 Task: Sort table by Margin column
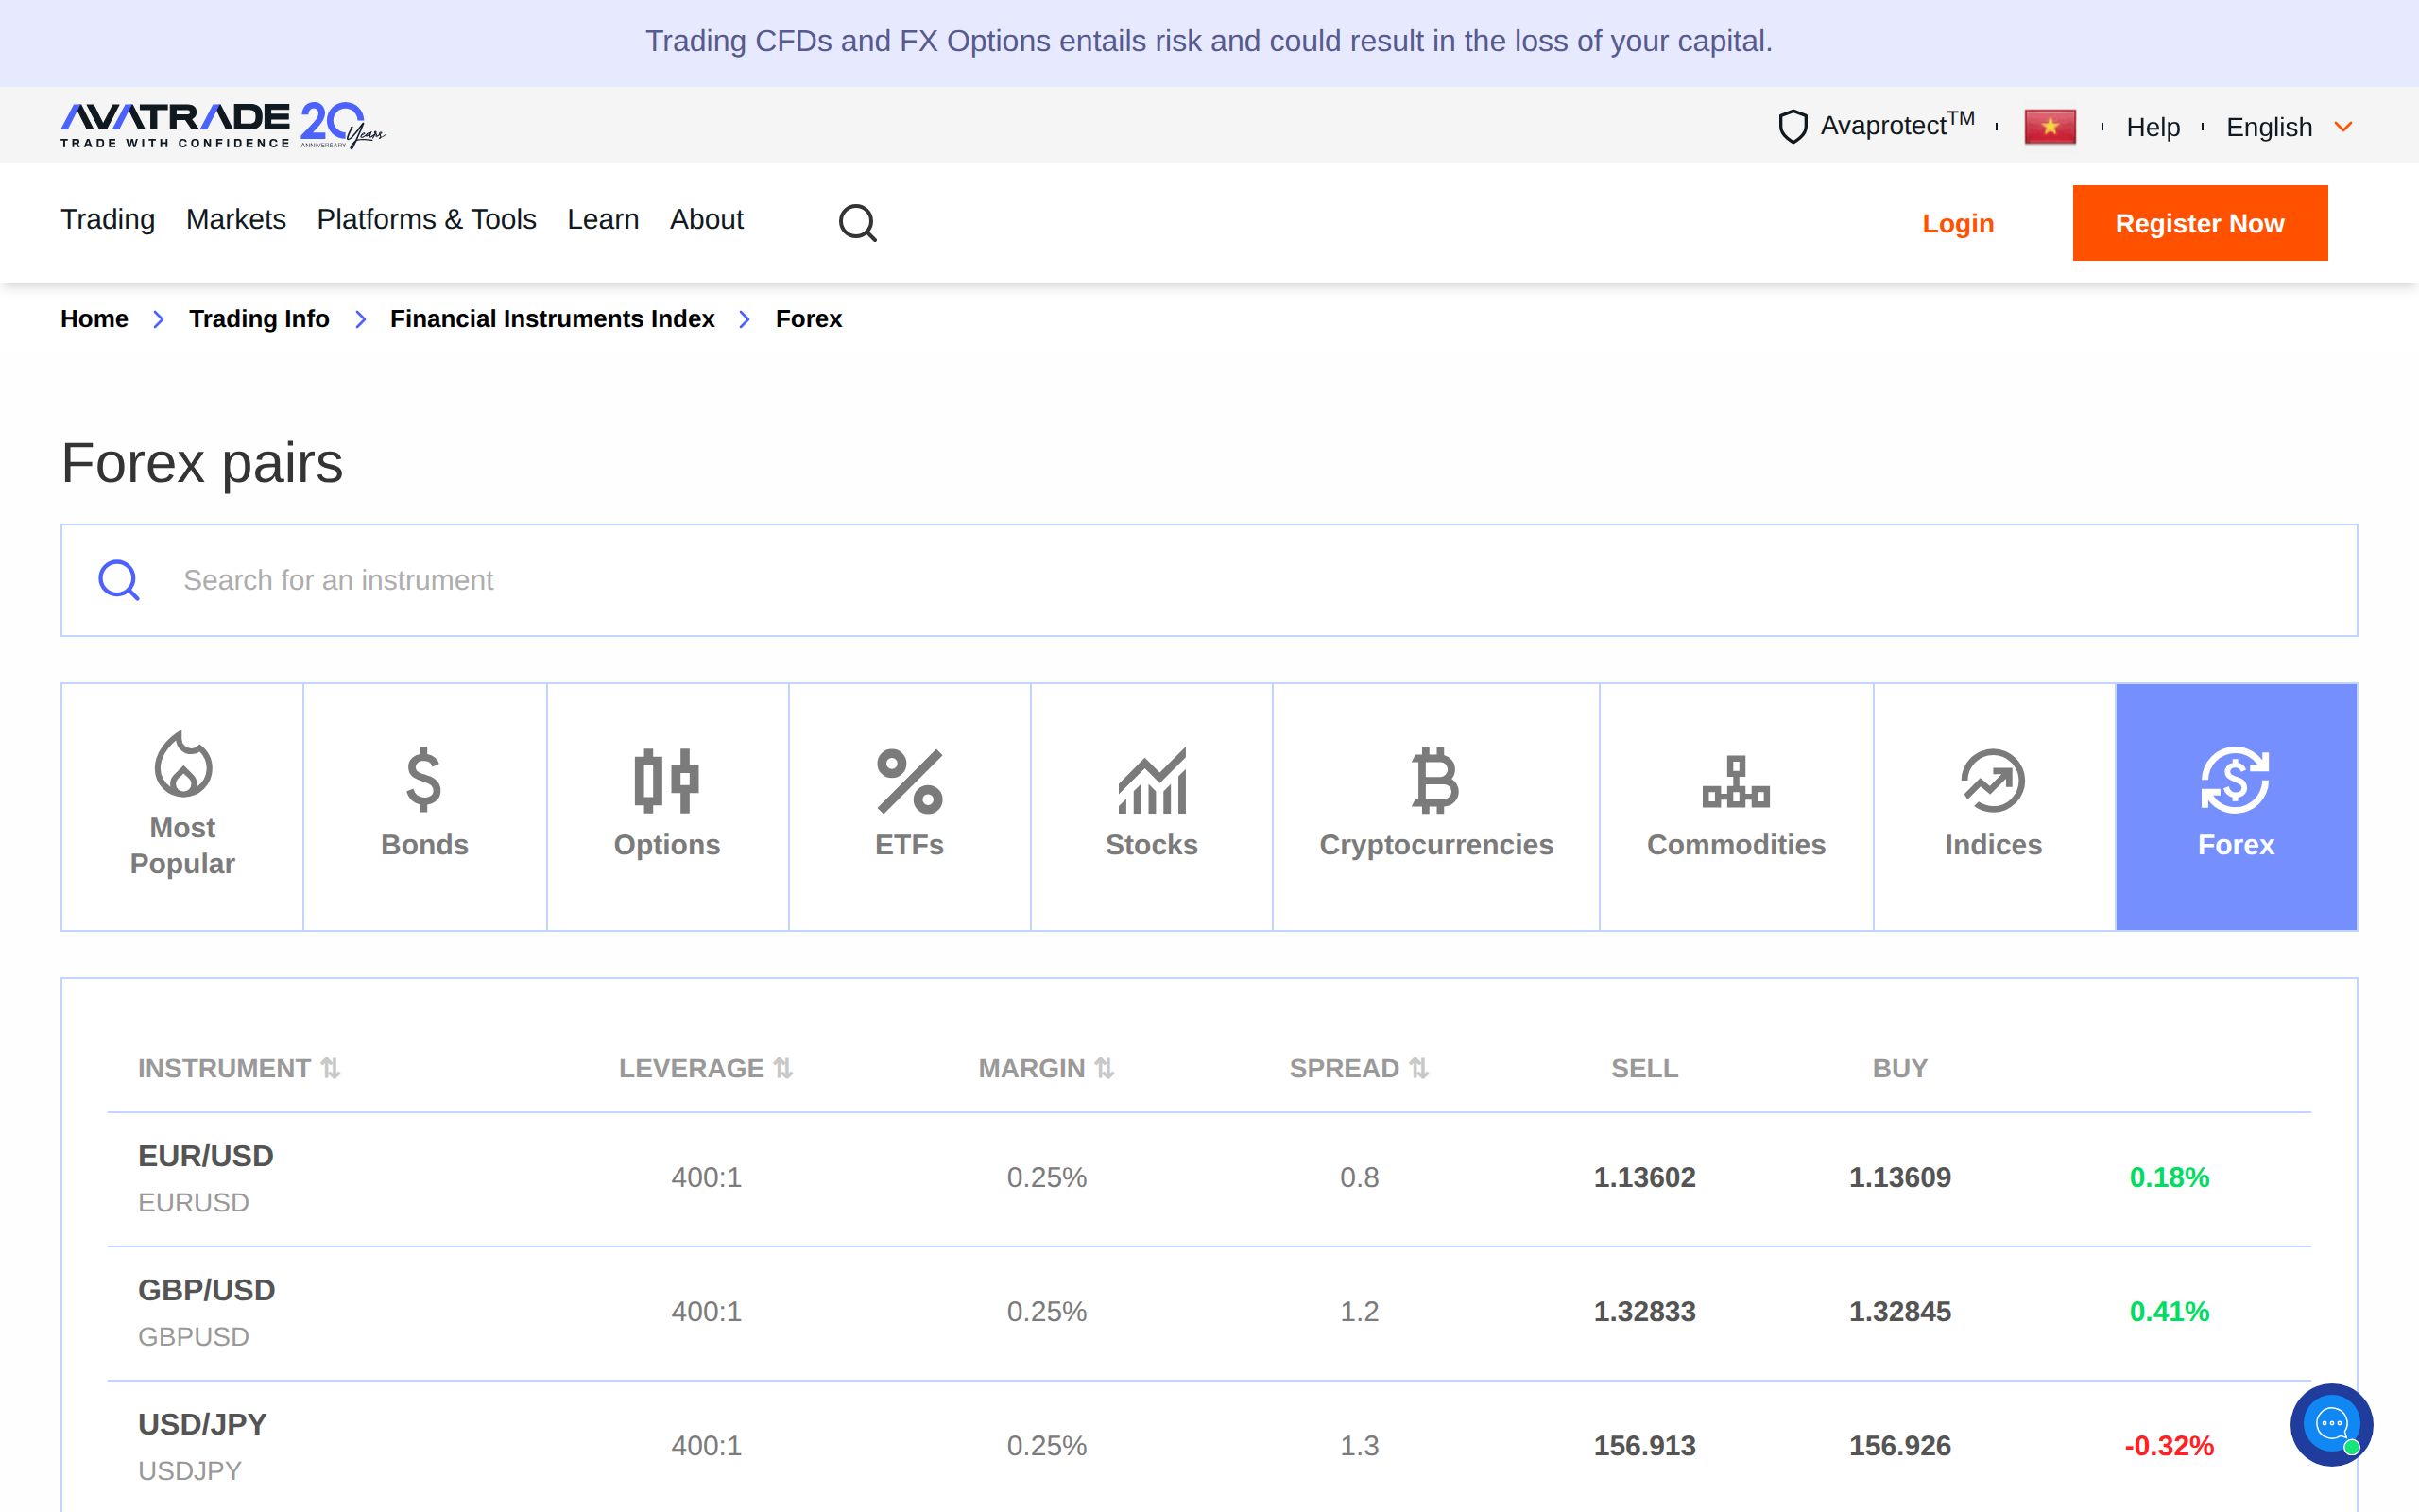(1046, 1068)
